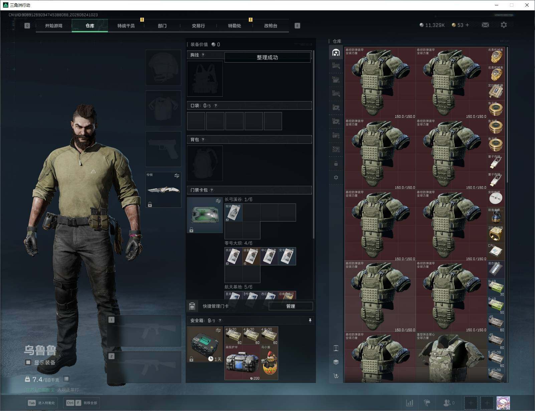Click the 管理 button
This screenshot has height=411, width=535.
point(291,306)
